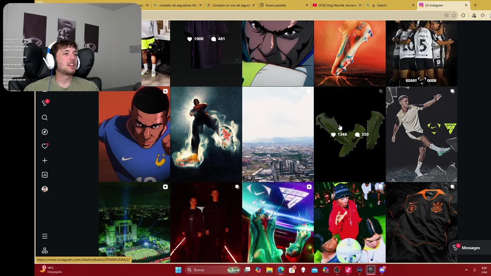This screenshot has height=276, width=491.
Task: Open the green-lit stadium night reel
Action: [134, 222]
